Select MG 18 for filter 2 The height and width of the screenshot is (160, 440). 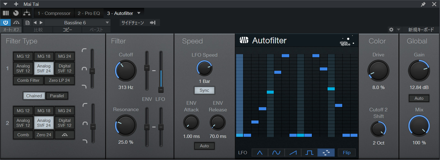click(44, 111)
